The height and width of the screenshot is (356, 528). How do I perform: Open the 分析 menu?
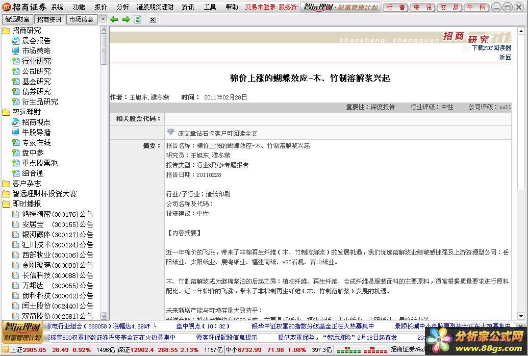click(122, 7)
